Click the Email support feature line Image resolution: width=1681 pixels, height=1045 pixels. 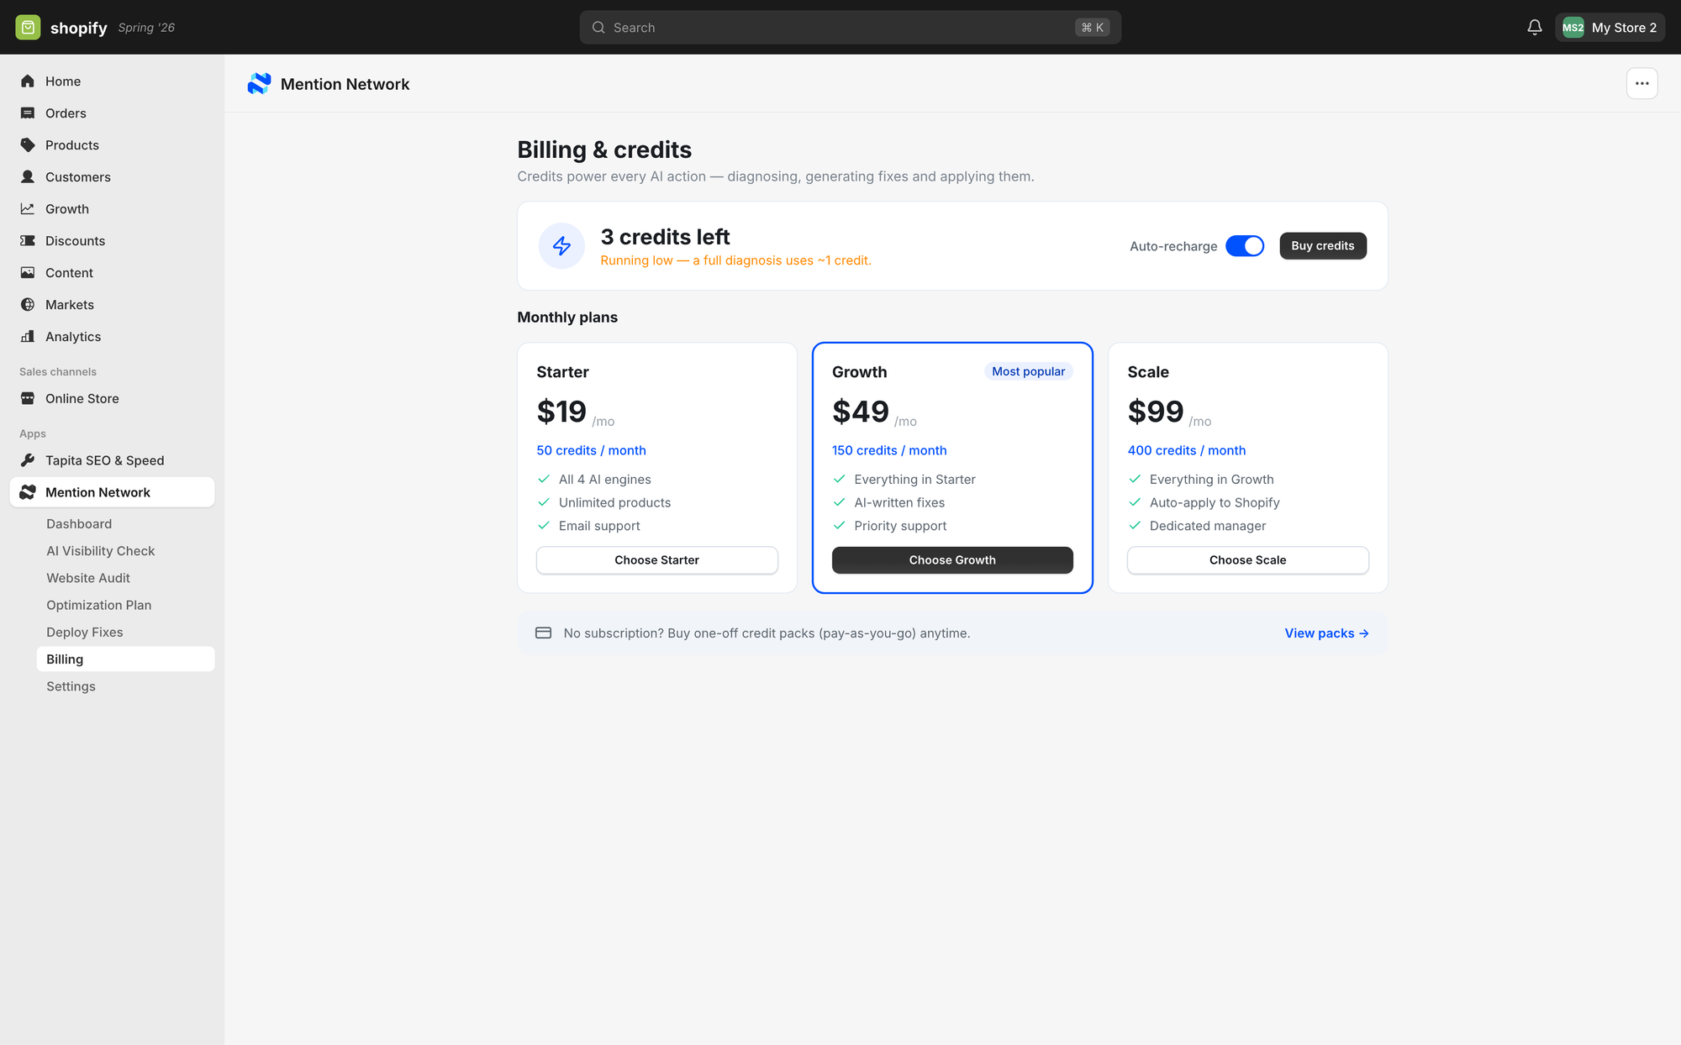point(599,526)
